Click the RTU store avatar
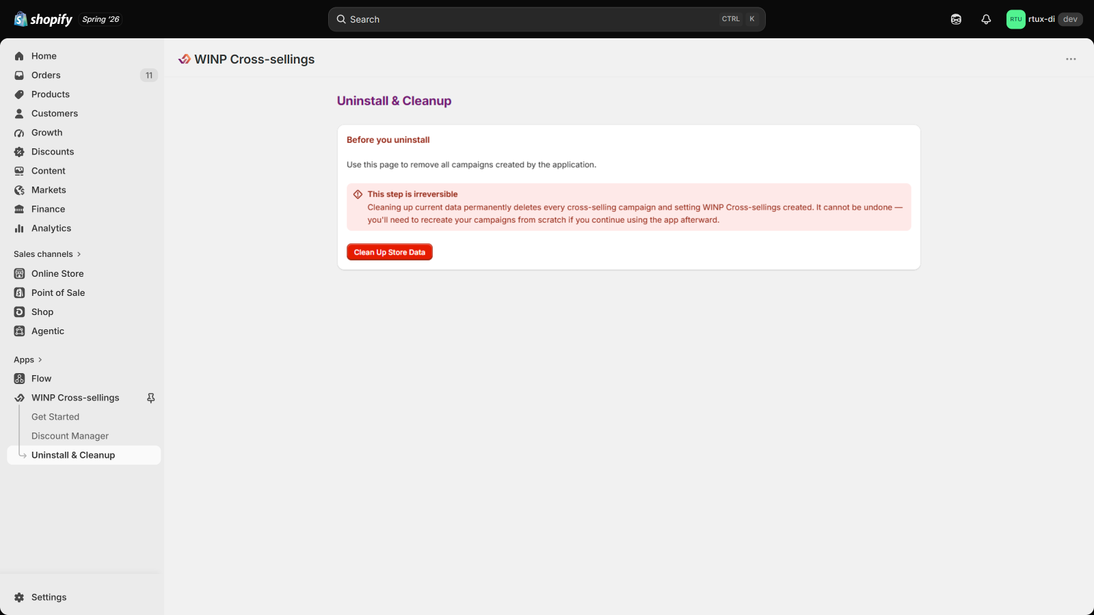 pyautogui.click(x=1016, y=19)
